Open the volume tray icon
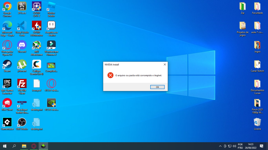268x150 pixels. [x=234, y=146]
